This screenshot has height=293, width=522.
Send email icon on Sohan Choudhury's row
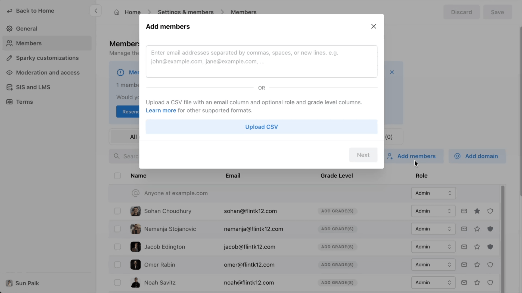click(x=464, y=211)
